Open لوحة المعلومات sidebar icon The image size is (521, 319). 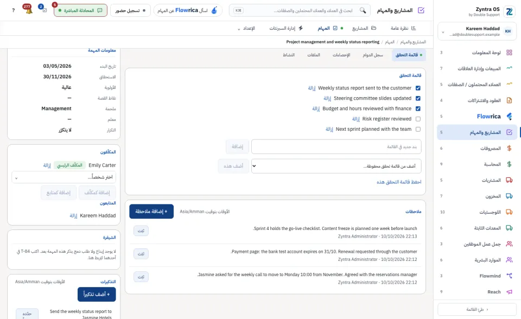pos(509,53)
